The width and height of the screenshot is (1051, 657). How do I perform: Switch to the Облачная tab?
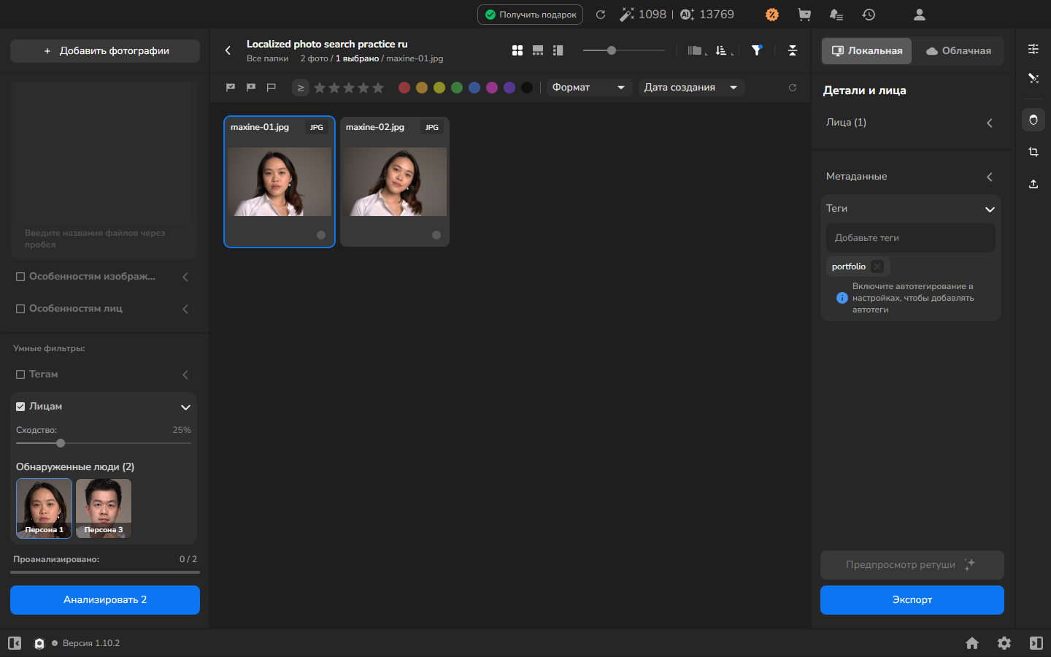958,51
